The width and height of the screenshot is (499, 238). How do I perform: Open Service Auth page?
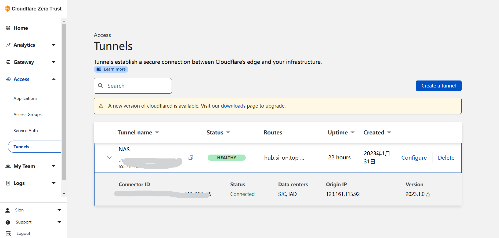[26, 131]
